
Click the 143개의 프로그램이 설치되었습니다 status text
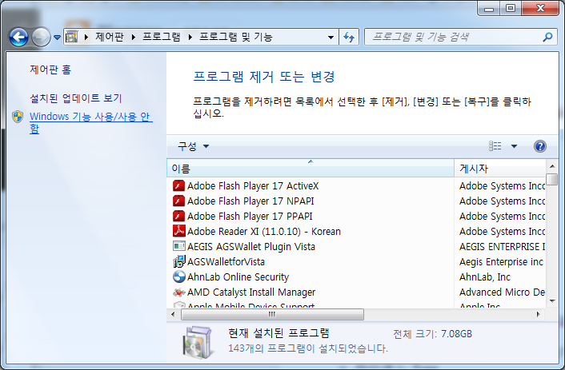308,348
